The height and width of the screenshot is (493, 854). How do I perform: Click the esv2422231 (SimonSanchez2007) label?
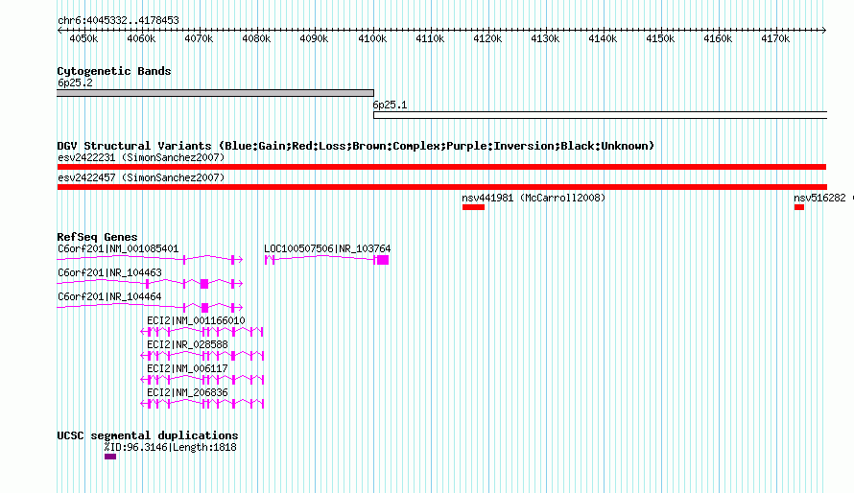point(141,158)
